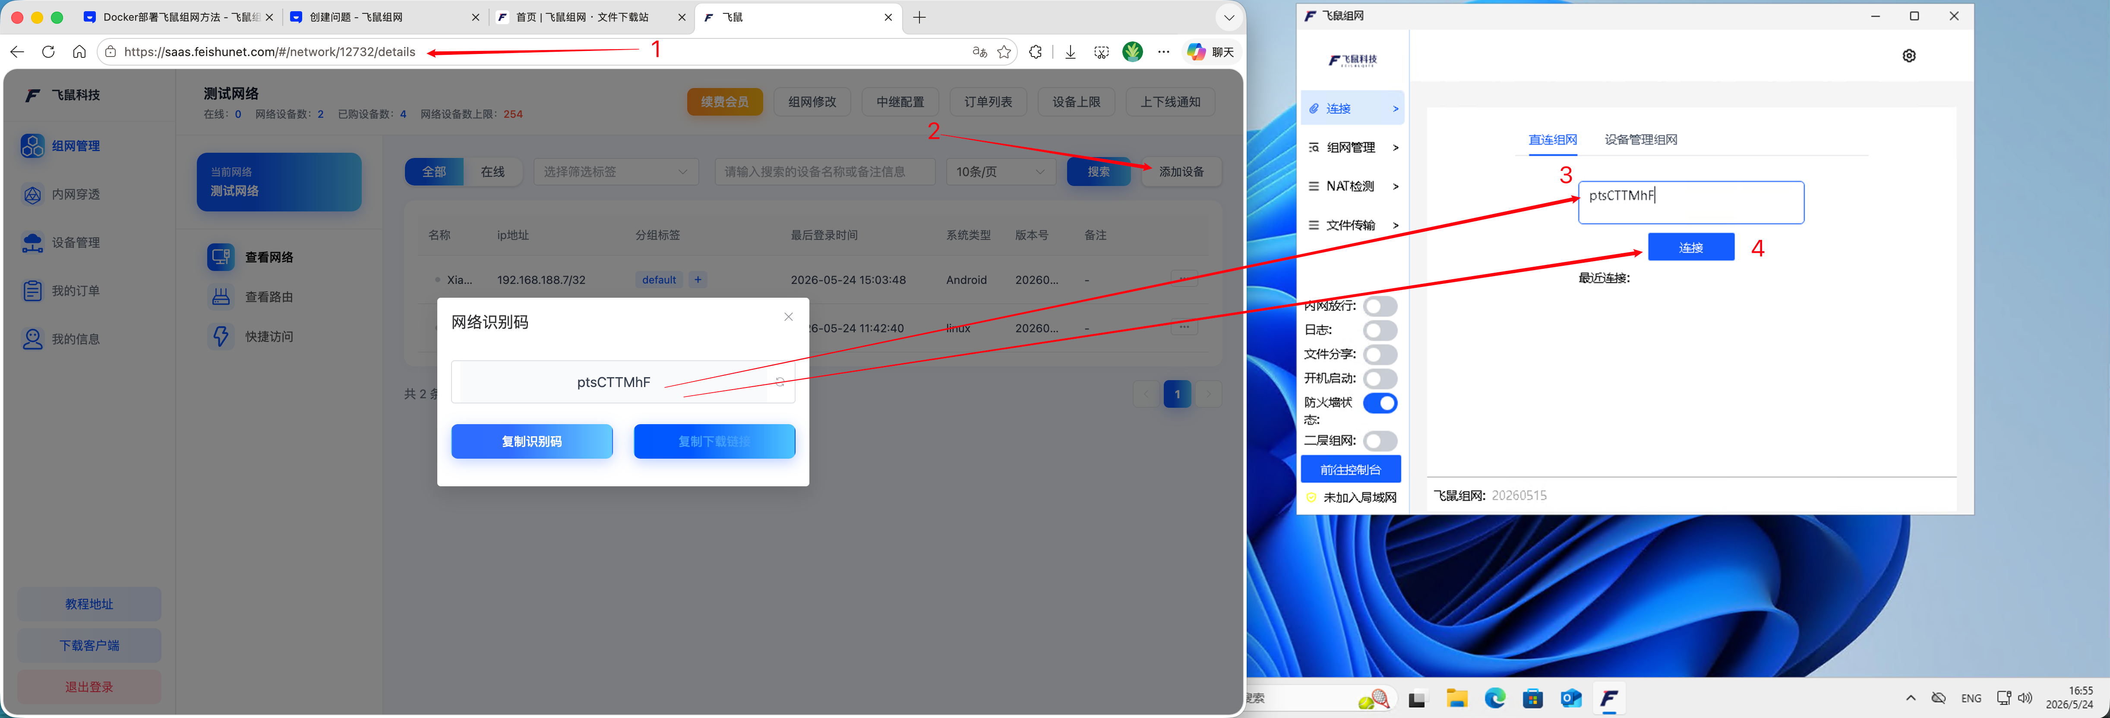Viewport: 2110px width, 718px height.
Task: Click the 续费会员 button
Action: (725, 102)
